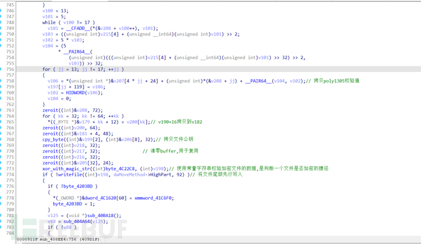The width and height of the screenshot is (421, 244).
Task: Toggle breakpoint dot beside line 781
Action: [1, 215]
